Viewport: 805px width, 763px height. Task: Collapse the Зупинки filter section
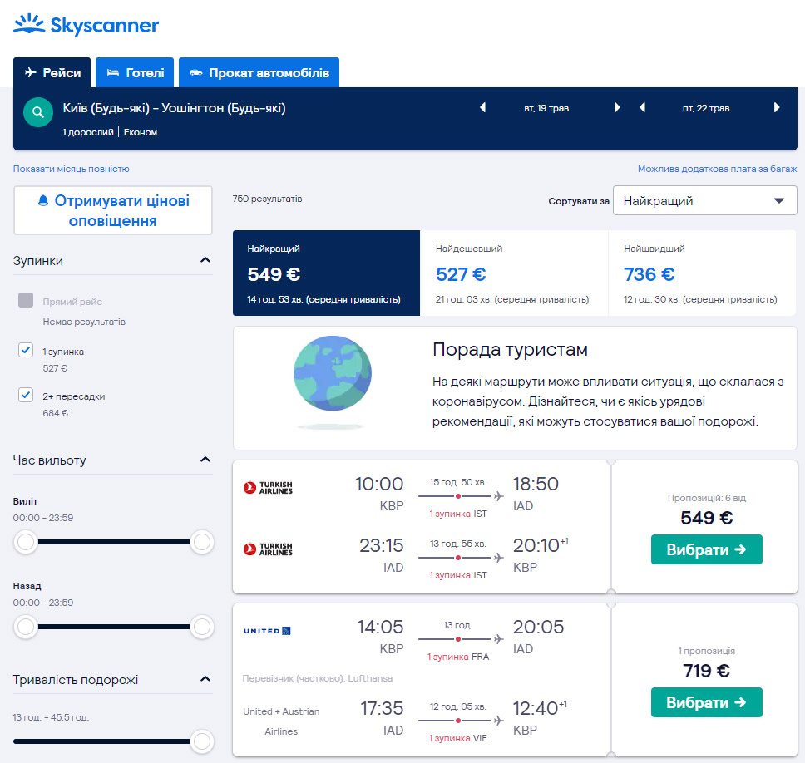(x=205, y=260)
